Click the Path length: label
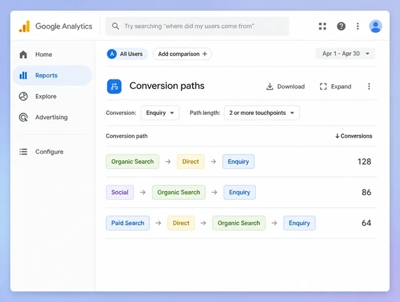This screenshot has width=400, height=302. (205, 113)
